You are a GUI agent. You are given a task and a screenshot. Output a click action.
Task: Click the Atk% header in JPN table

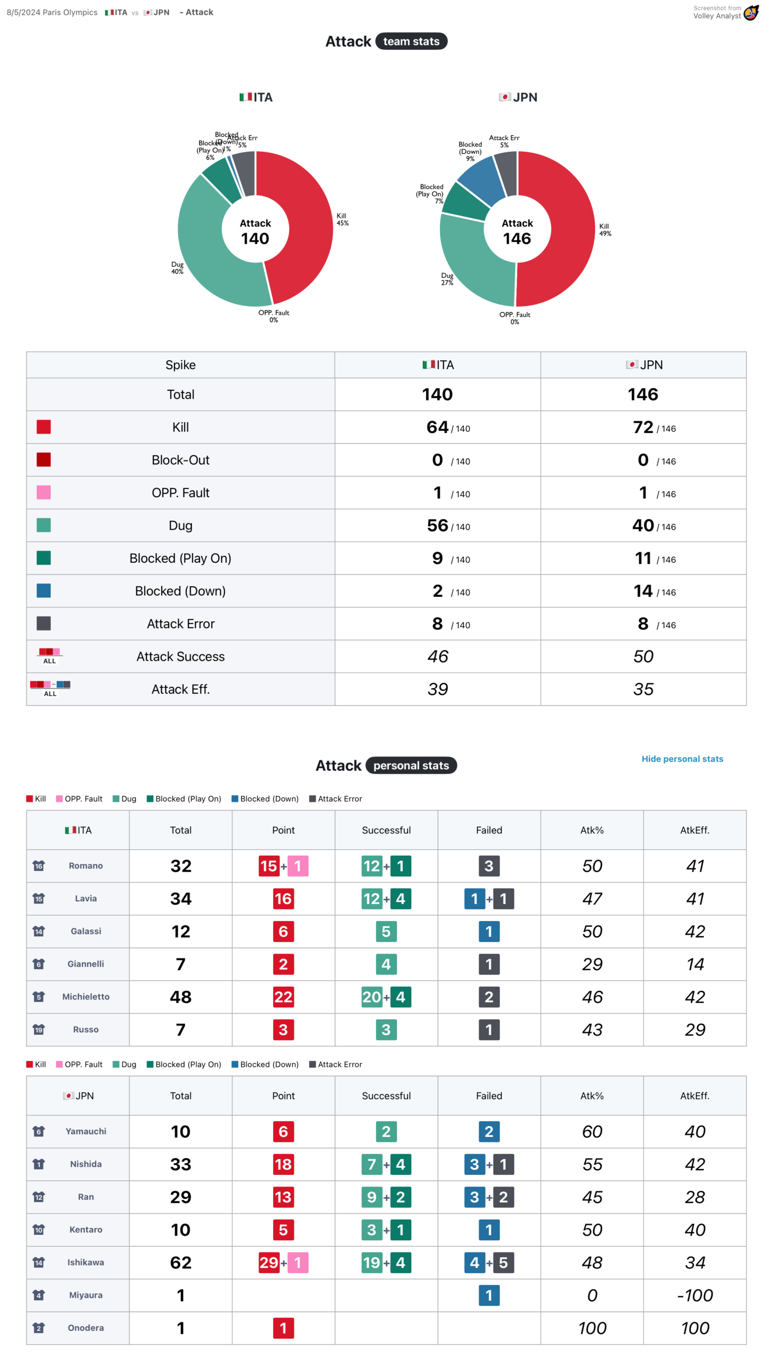point(592,1095)
